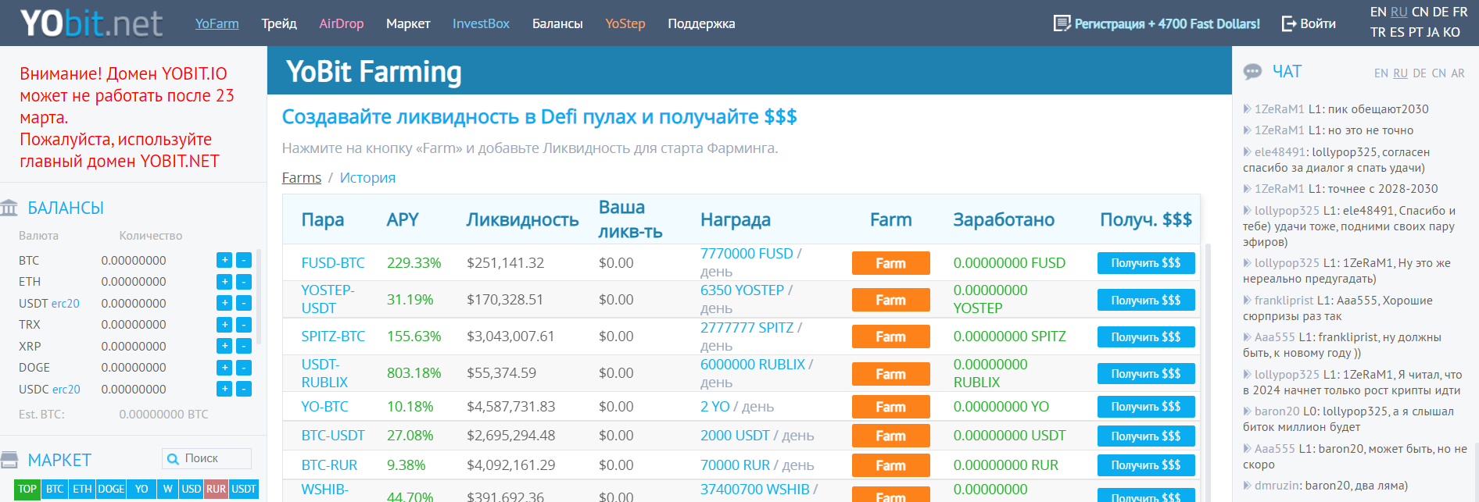Click the market icon beside МАРКЕТ
This screenshot has height=502, width=1479.
pyautogui.click(x=9, y=459)
